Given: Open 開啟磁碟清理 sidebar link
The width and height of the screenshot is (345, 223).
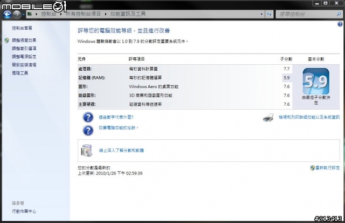Looking at the screenshot, I should pyautogui.click(x=24, y=65).
